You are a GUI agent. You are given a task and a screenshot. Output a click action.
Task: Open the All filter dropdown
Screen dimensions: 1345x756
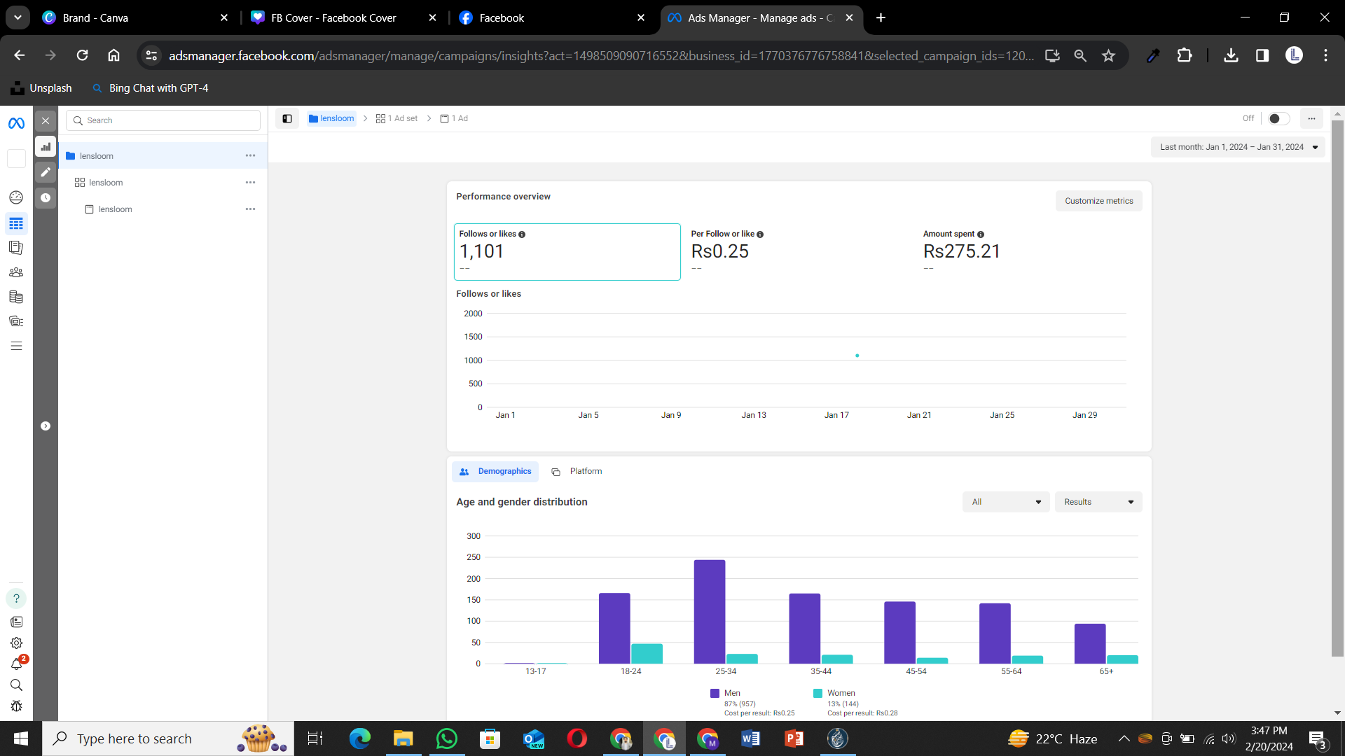pos(1005,502)
